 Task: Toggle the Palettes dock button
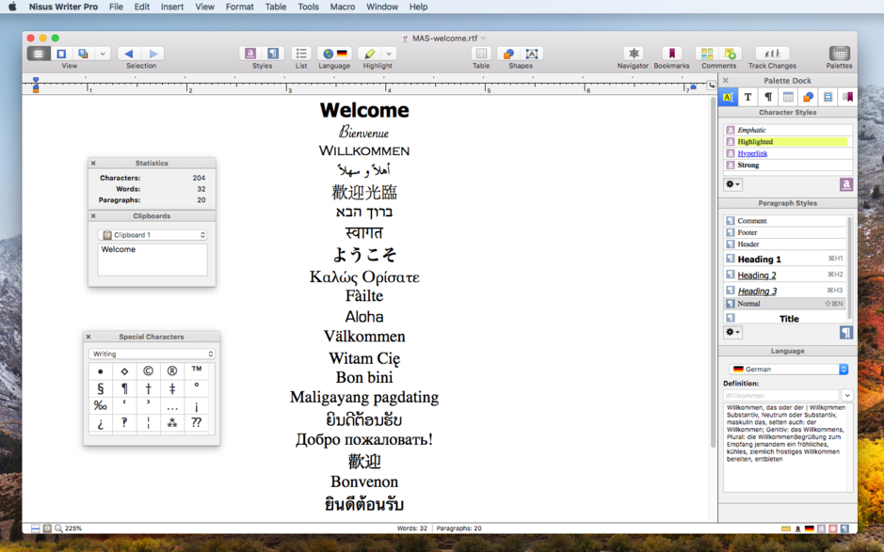click(x=840, y=54)
